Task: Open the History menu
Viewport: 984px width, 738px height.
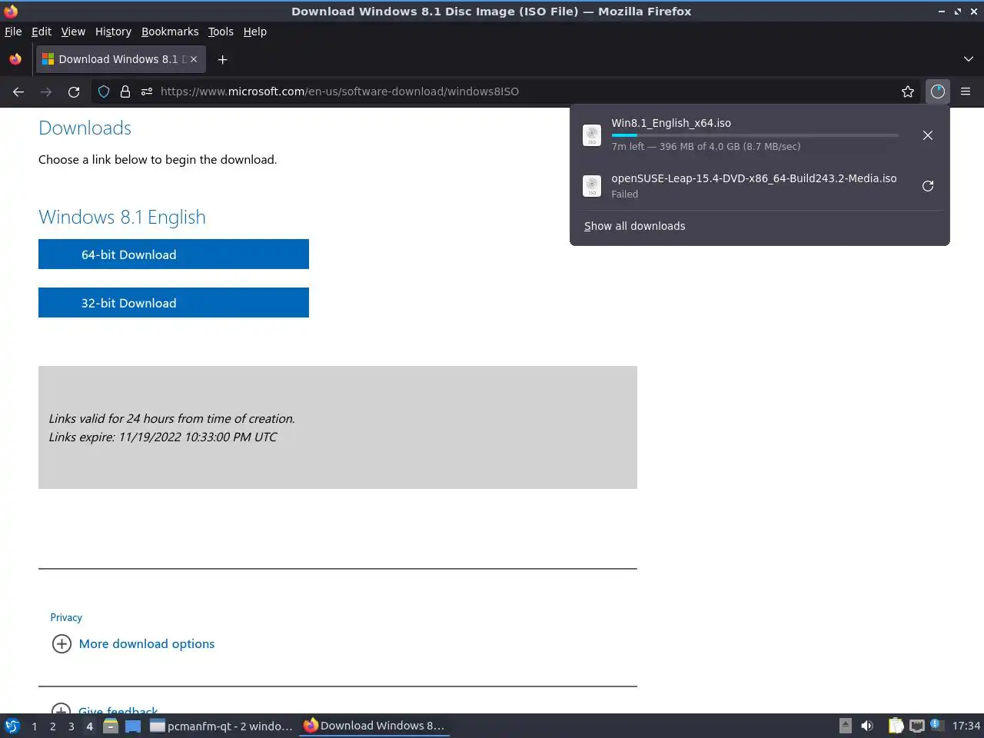Action: pos(113,32)
